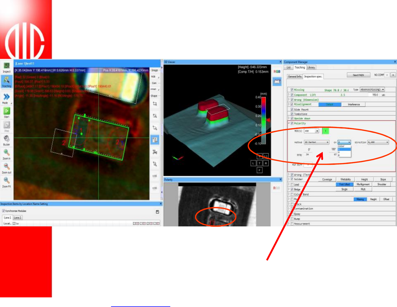This screenshot has height=307, width=397.
Task: Click the upper USR tool button
Action: pos(155,176)
